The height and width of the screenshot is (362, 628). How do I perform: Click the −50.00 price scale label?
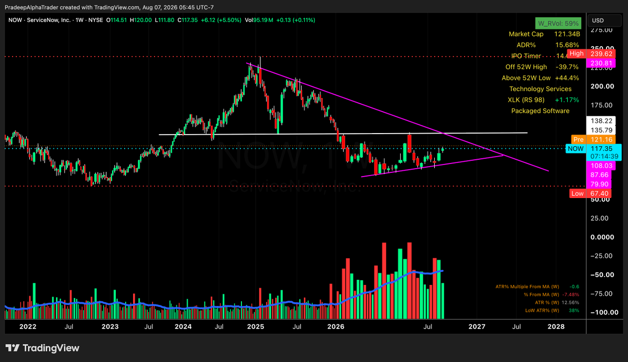[602, 275]
